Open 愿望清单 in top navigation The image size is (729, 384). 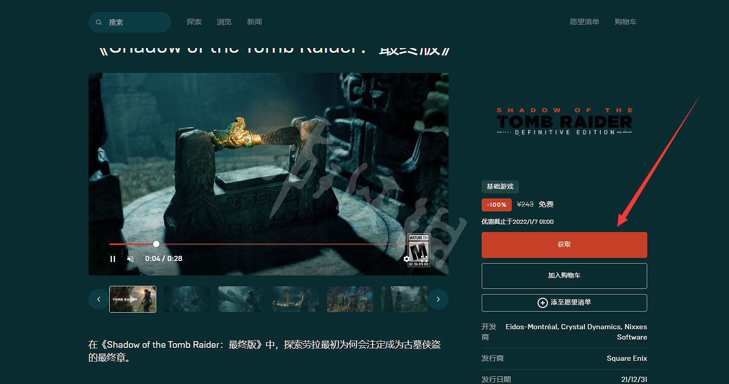584,22
